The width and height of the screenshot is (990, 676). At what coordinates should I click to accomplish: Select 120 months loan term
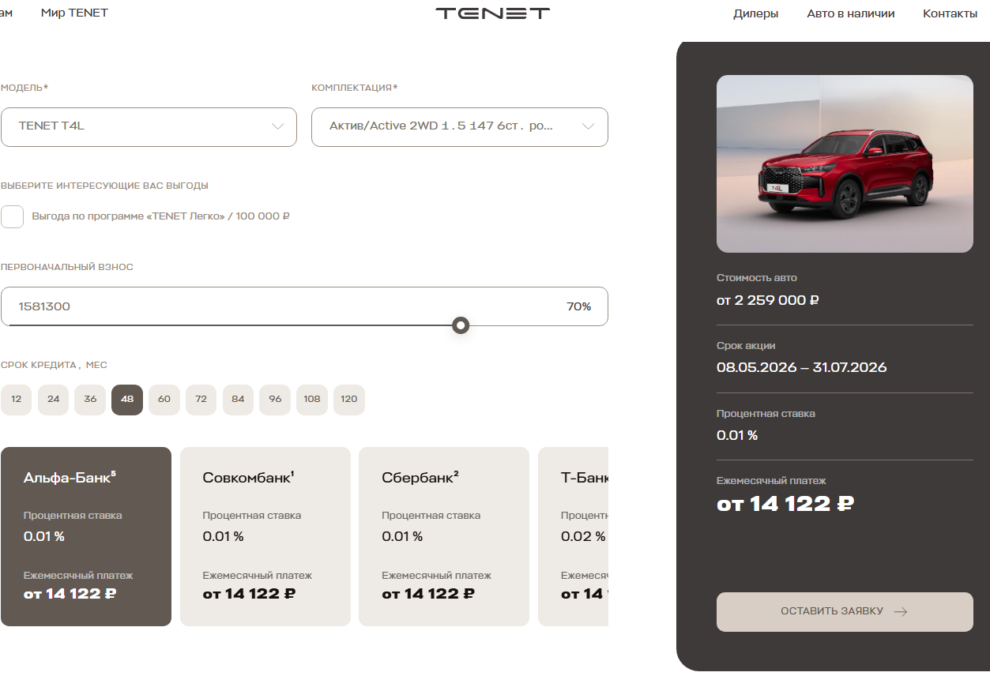pos(349,400)
